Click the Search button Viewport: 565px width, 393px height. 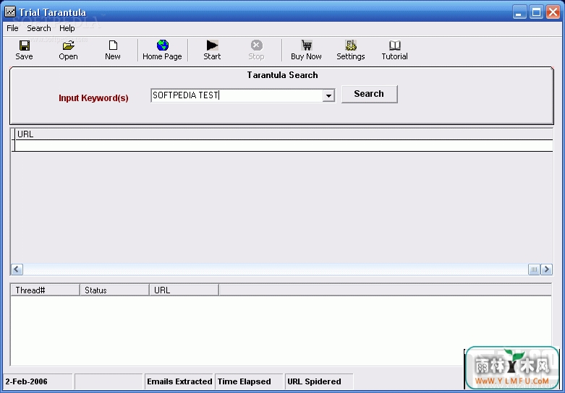point(370,94)
